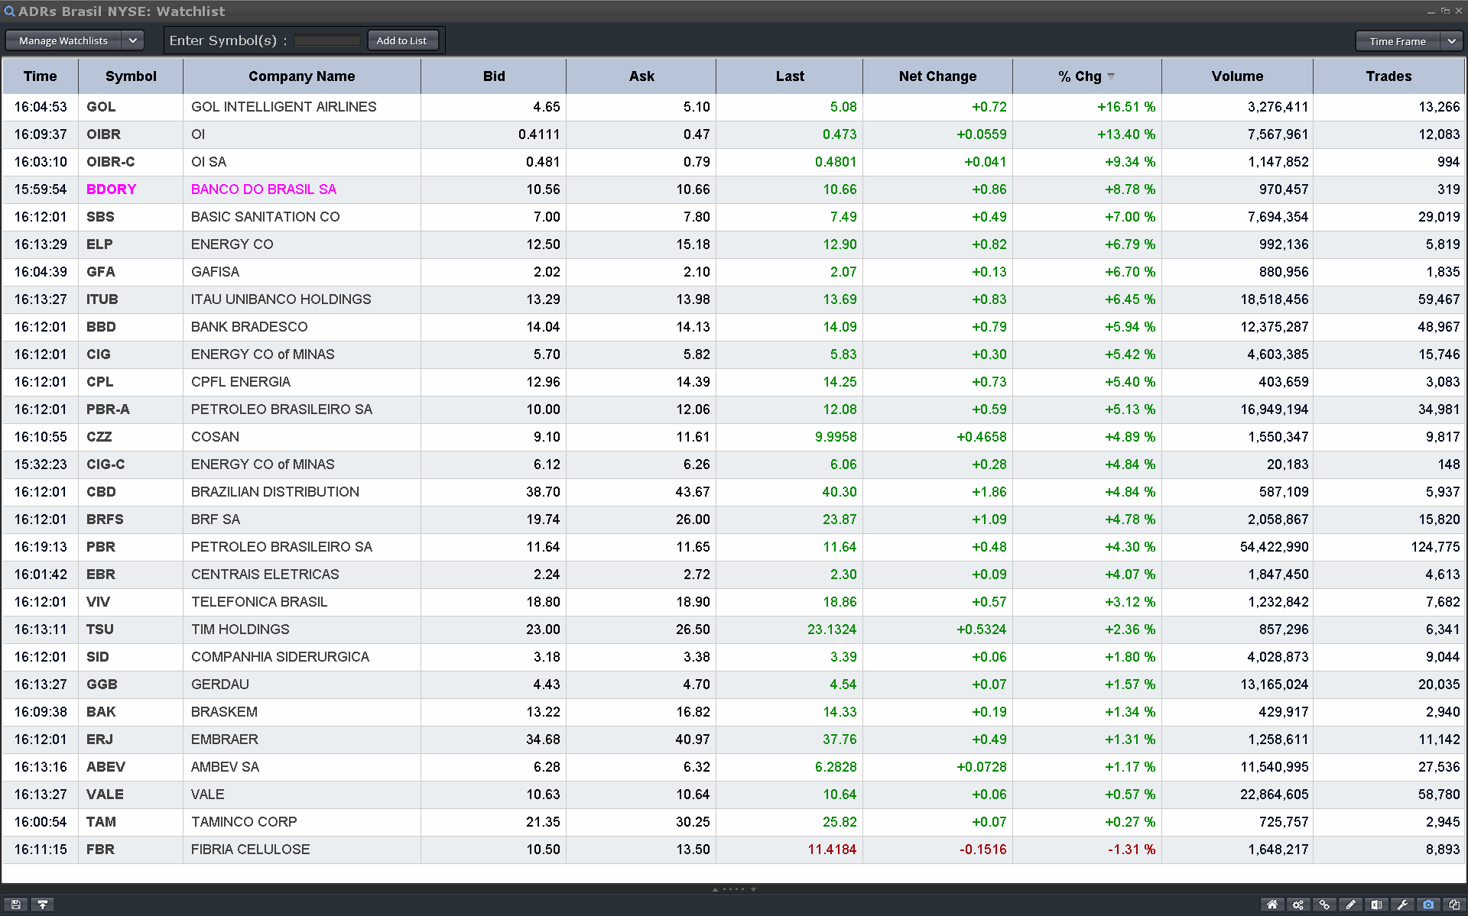Screen dimensions: 1468x916
Task: Click the panel splitter handle at bottom
Action: point(734,889)
